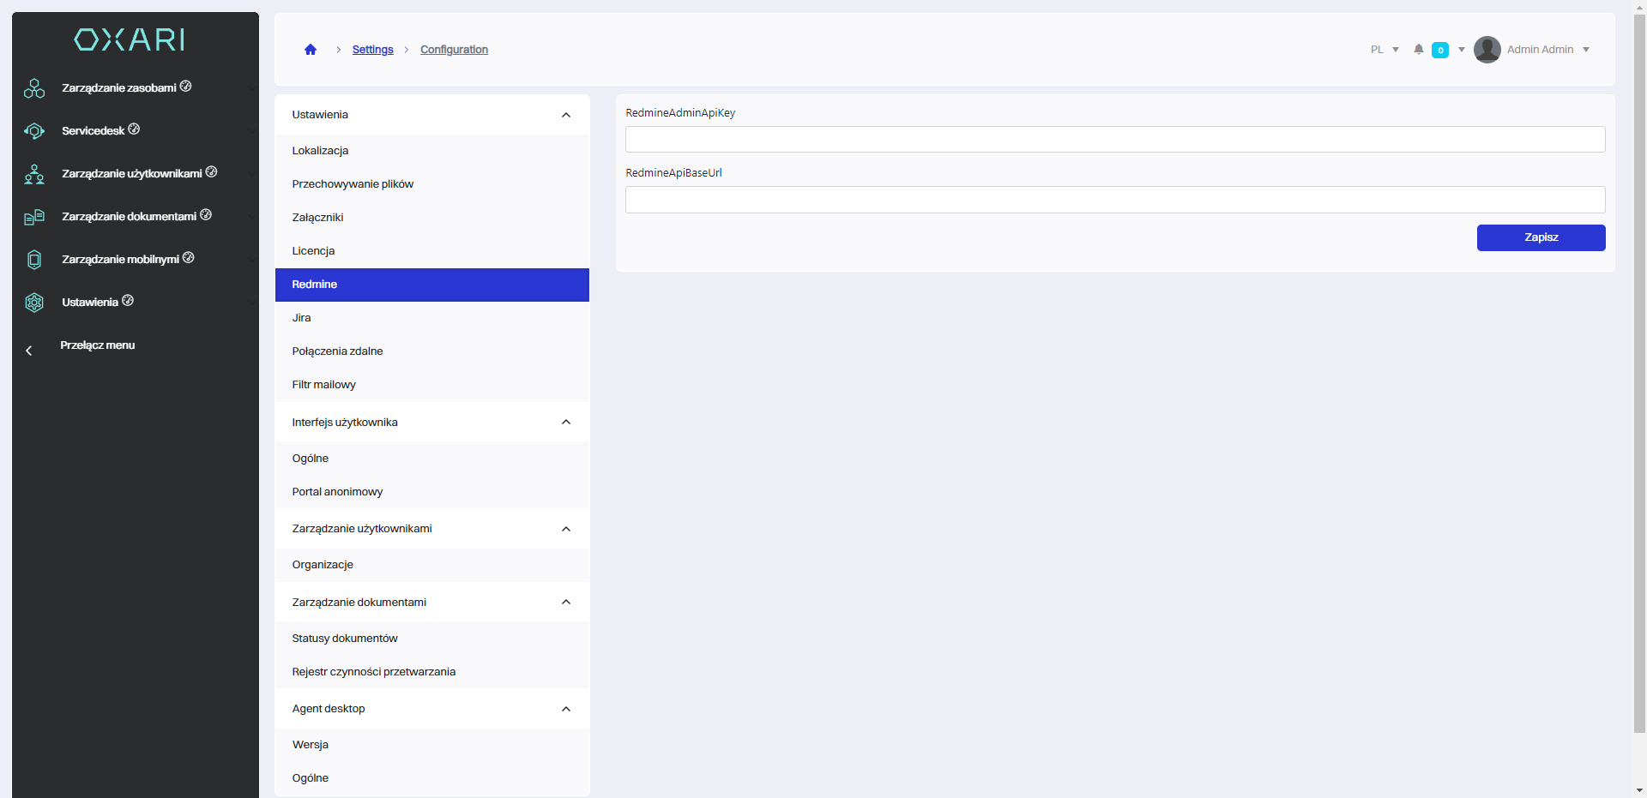
Task: Open notifications with the bell icon
Action: [x=1419, y=50]
